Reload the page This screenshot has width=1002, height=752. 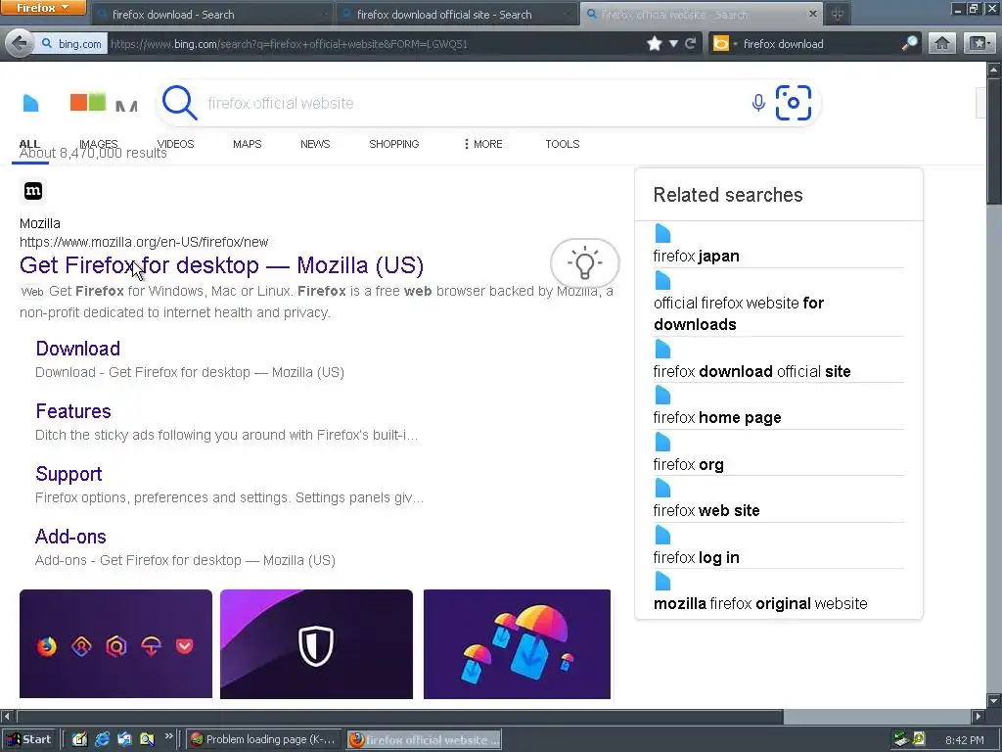pos(690,43)
